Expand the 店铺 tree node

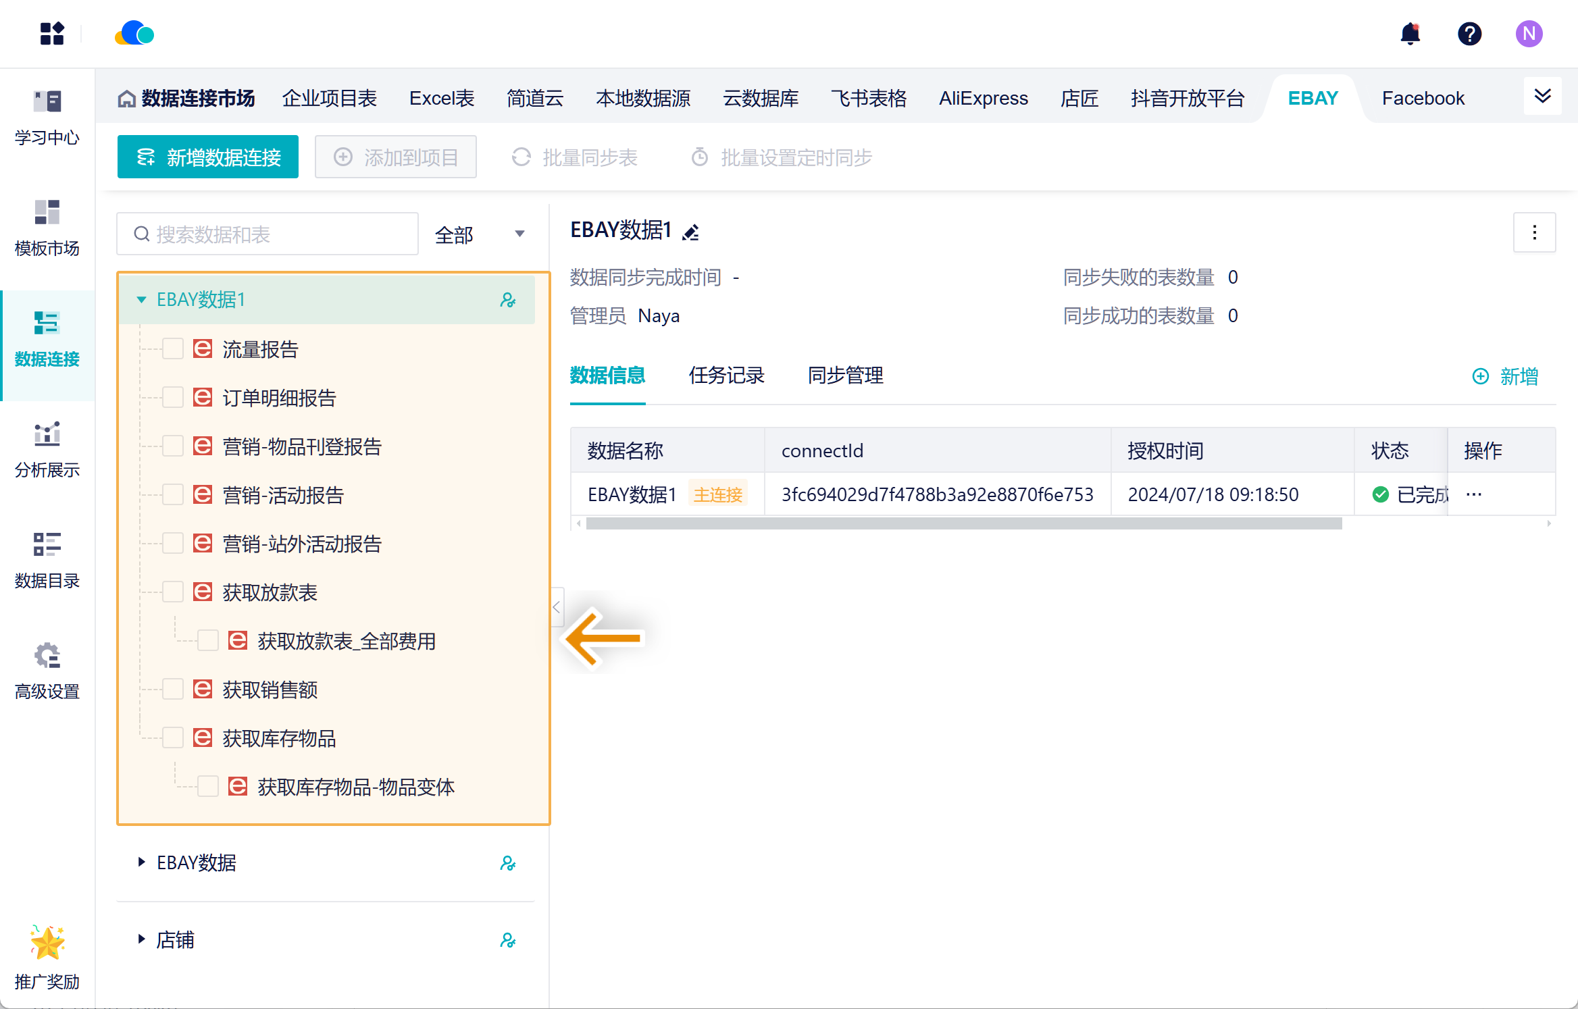click(141, 939)
